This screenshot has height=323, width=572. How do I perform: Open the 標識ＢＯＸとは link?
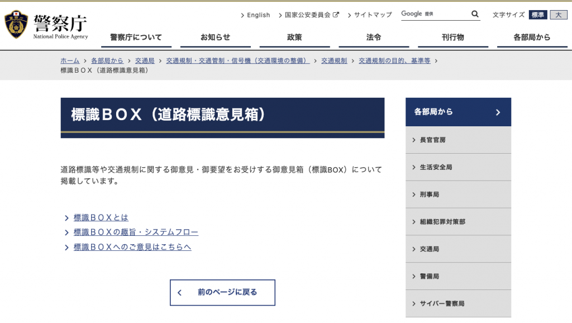click(x=101, y=217)
